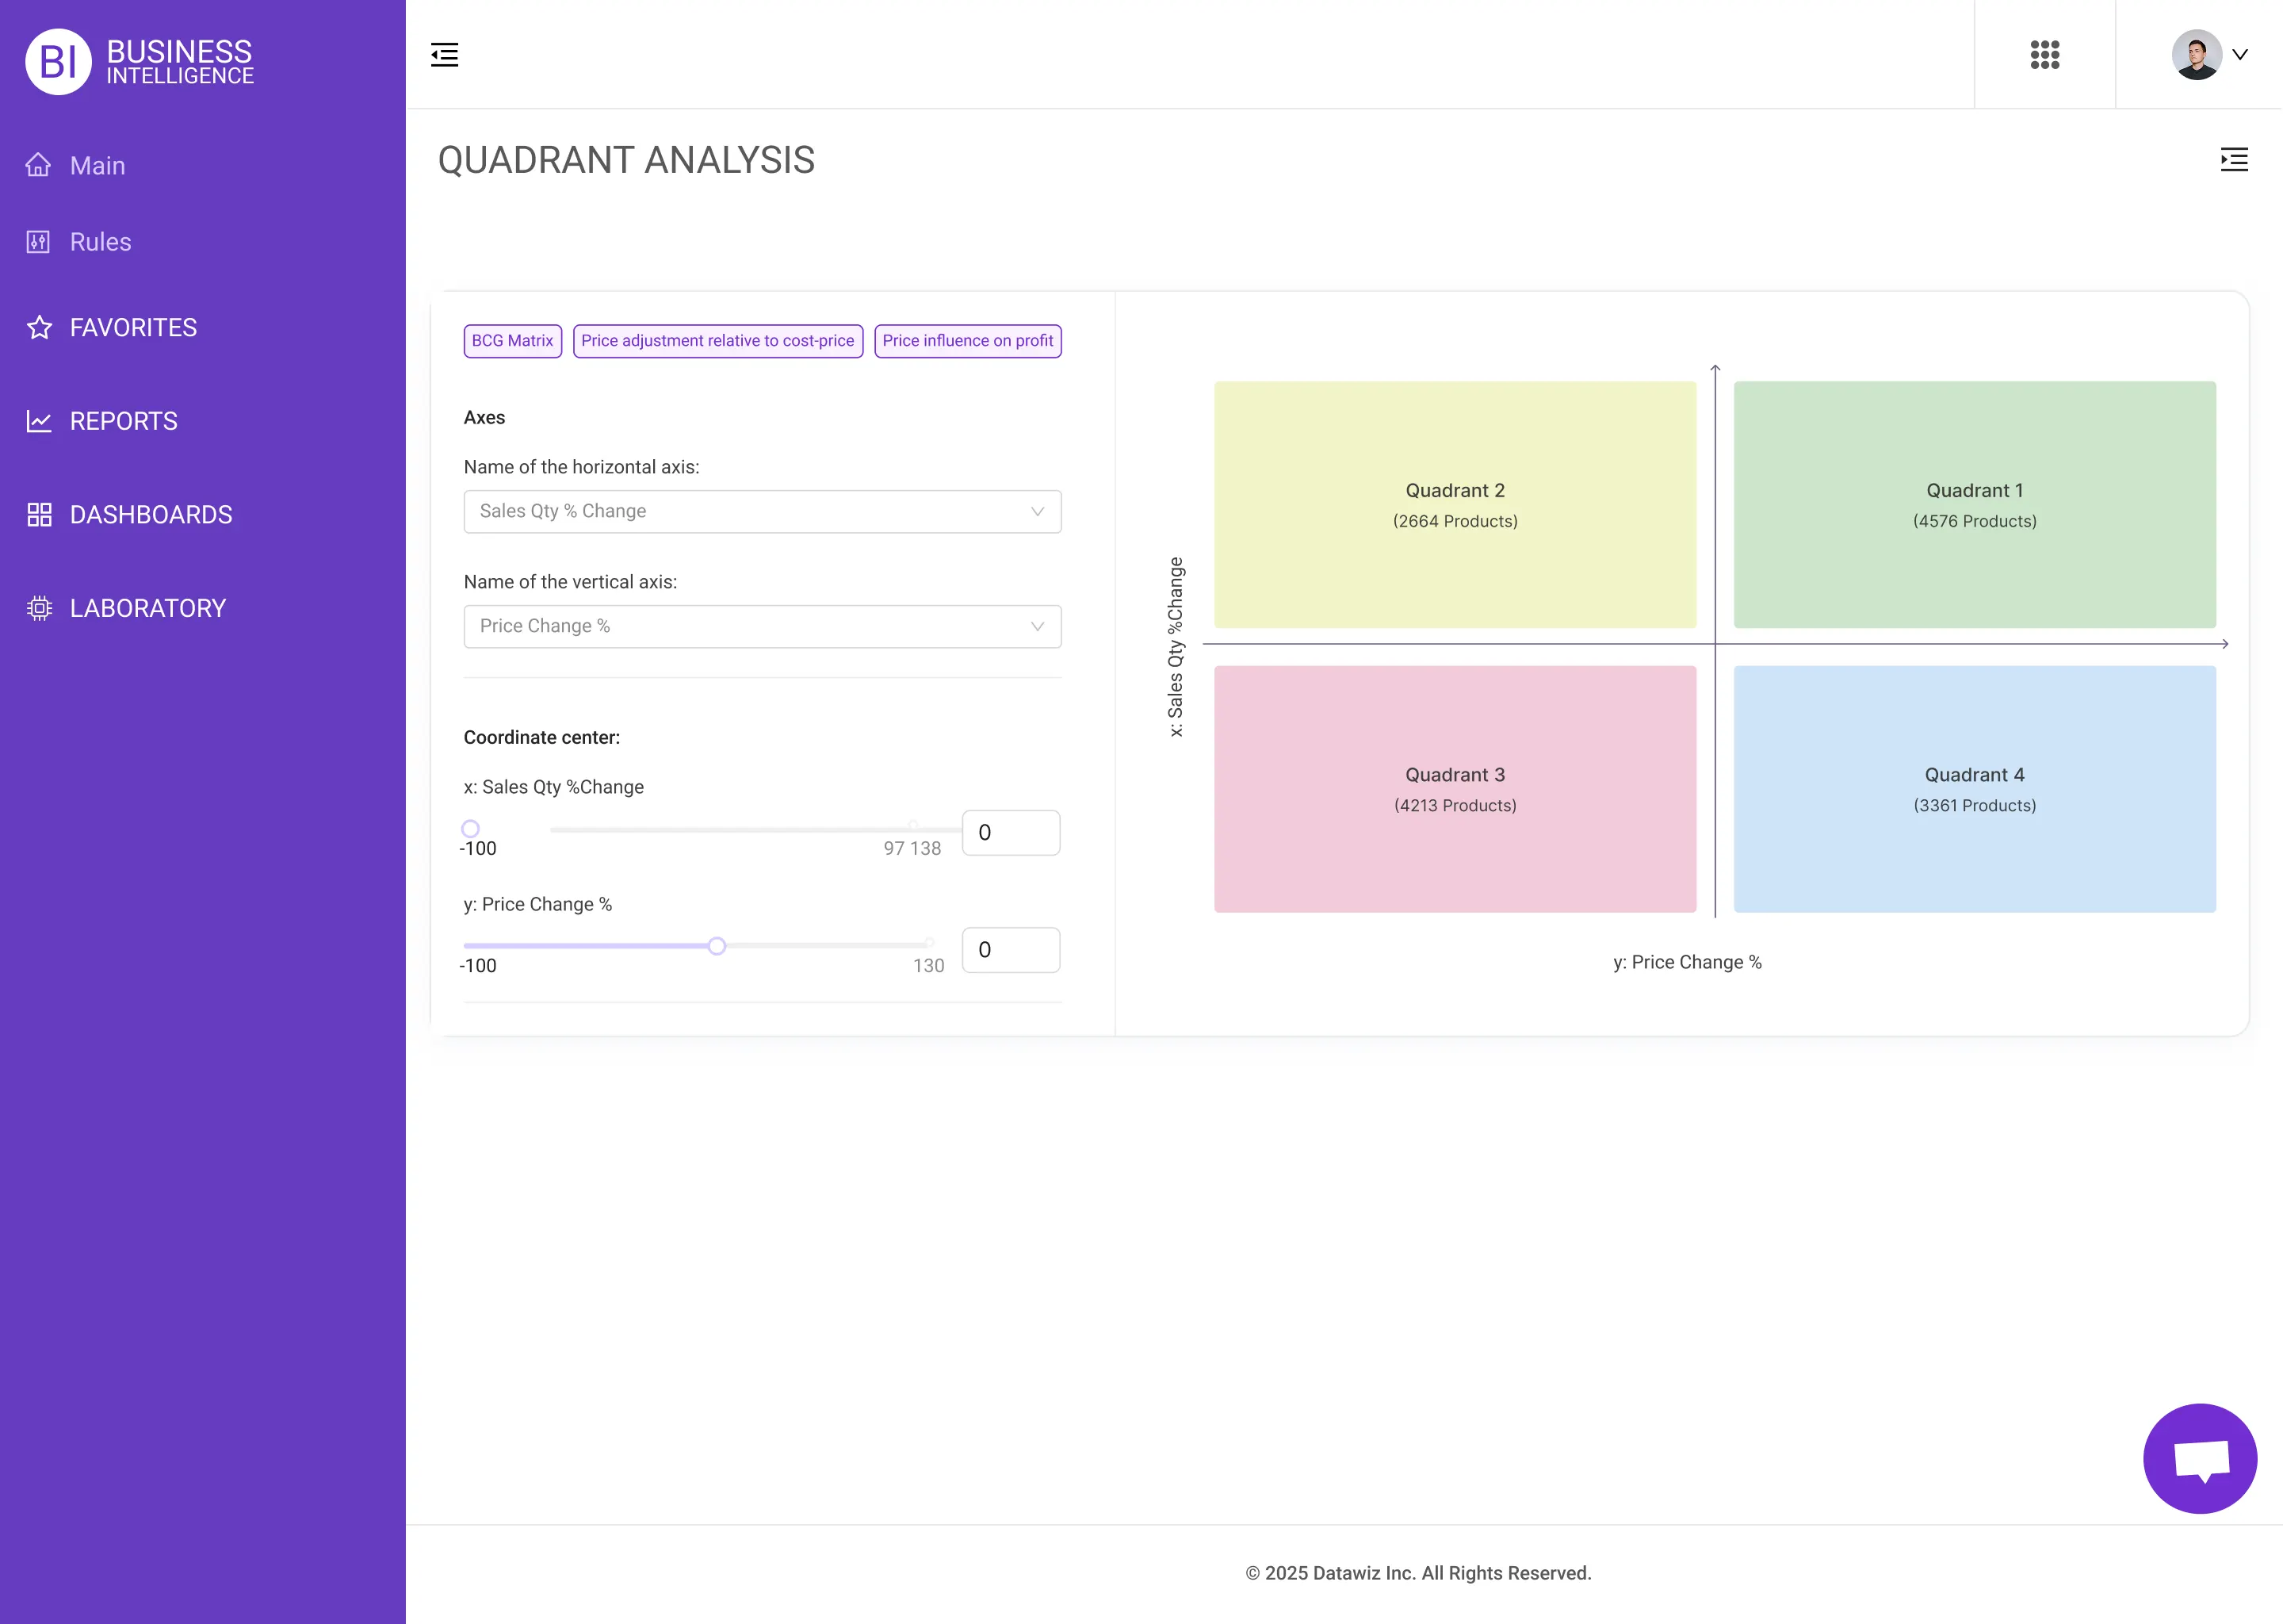Move the Sales Qty %Change slider handle
This screenshot has width=2283, height=1624.
470,828
